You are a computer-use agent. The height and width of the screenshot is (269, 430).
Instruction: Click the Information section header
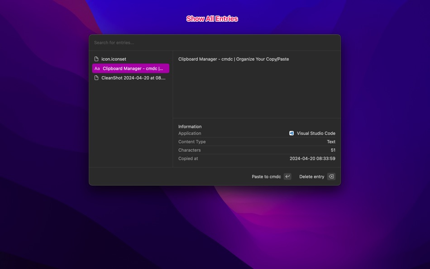click(x=190, y=126)
